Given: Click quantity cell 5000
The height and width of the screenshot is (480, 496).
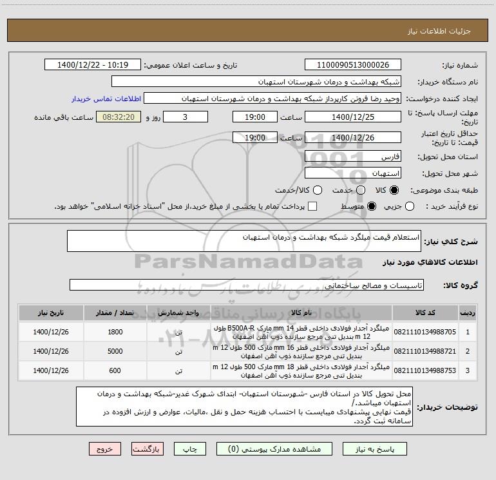Looking at the screenshot, I should [115, 351].
